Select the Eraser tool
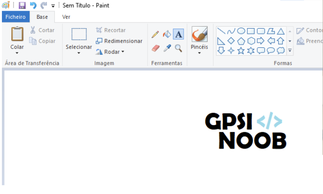The image size is (323, 194). pyautogui.click(x=155, y=48)
